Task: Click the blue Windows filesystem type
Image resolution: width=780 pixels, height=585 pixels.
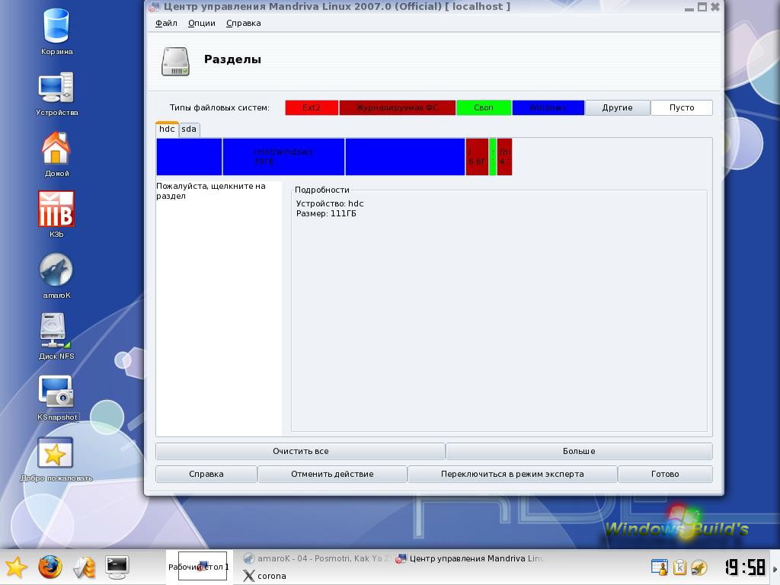Action: click(x=548, y=107)
